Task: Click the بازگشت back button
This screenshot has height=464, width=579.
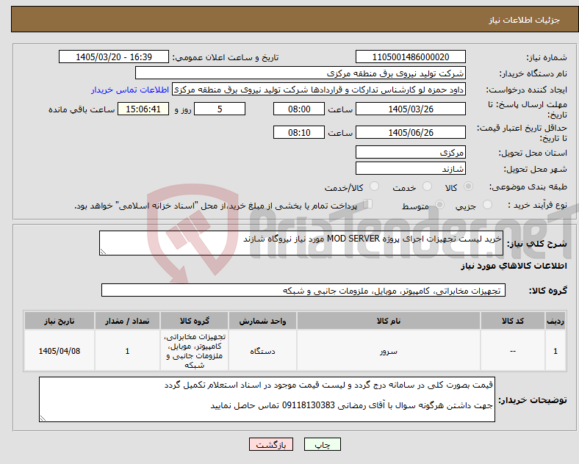Action: [x=271, y=444]
